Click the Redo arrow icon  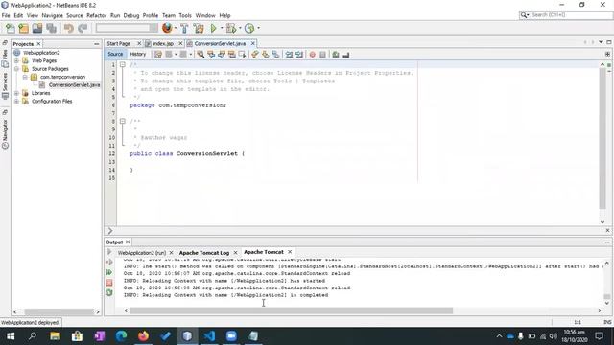(x=83, y=28)
